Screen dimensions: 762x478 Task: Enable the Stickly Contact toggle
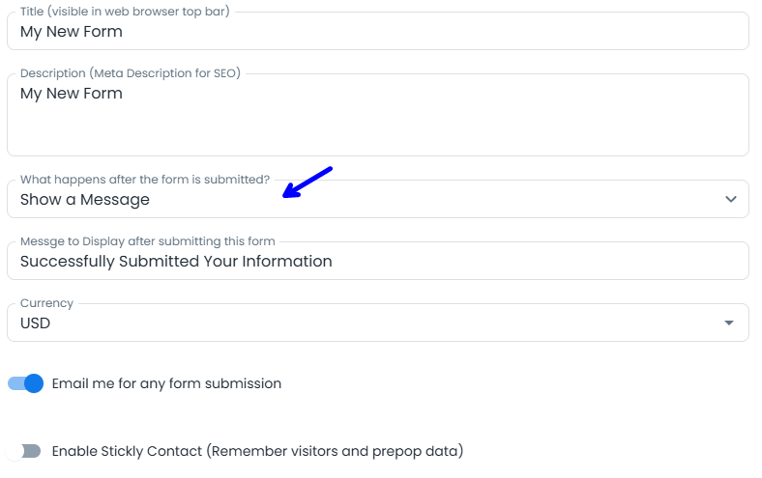point(24,451)
